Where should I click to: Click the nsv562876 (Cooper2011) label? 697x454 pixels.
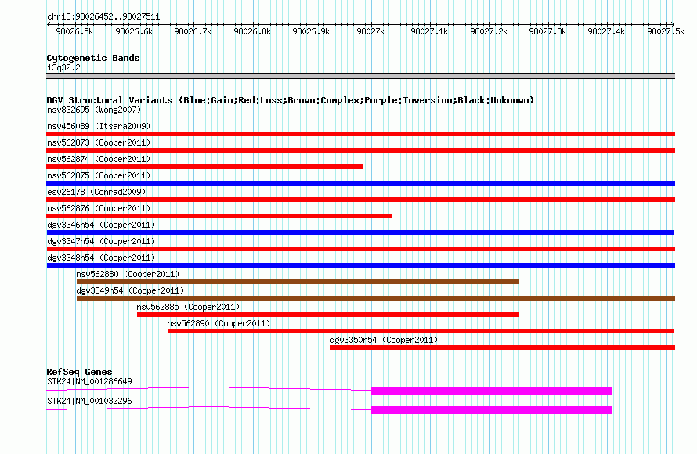point(99,208)
